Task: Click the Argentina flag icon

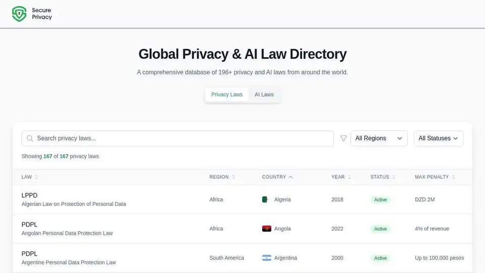Action: 266,258
